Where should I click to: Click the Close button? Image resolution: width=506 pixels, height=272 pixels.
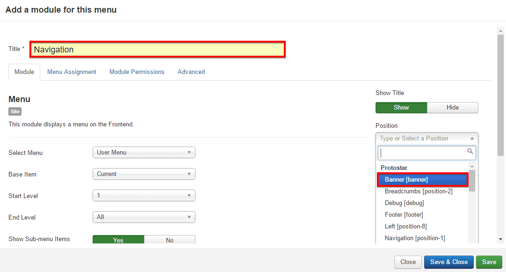point(408,262)
